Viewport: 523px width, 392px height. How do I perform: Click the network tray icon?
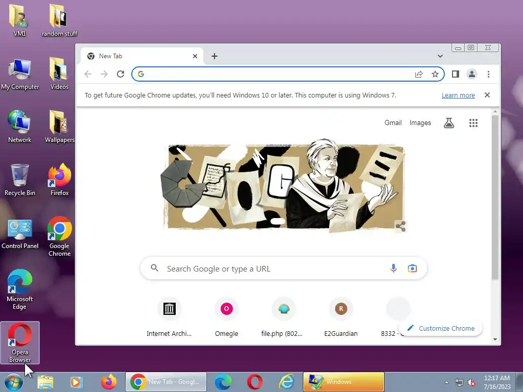click(459, 382)
